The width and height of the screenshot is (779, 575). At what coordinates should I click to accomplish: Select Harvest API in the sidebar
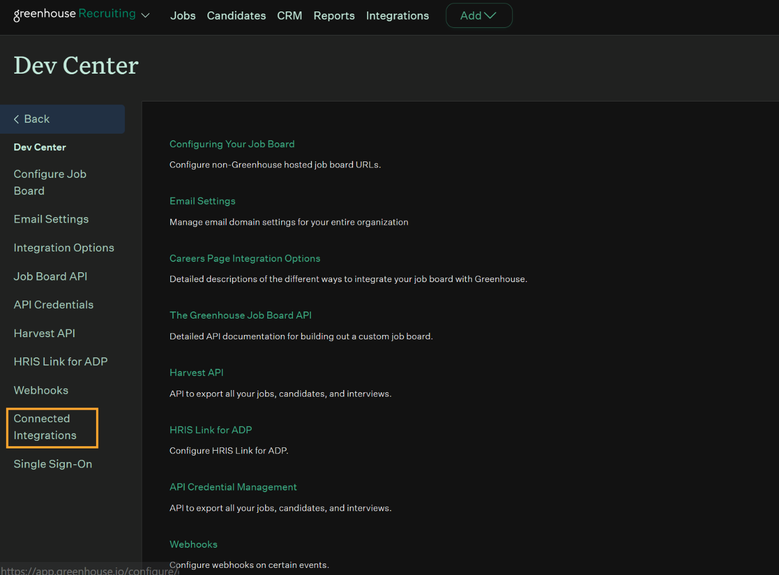click(44, 333)
